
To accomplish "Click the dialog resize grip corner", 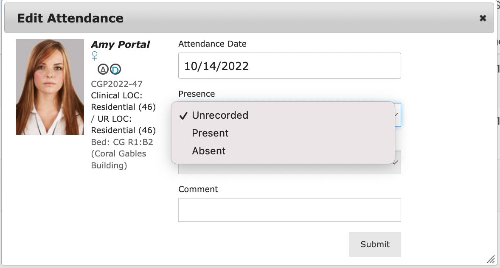I will click(x=491, y=259).
